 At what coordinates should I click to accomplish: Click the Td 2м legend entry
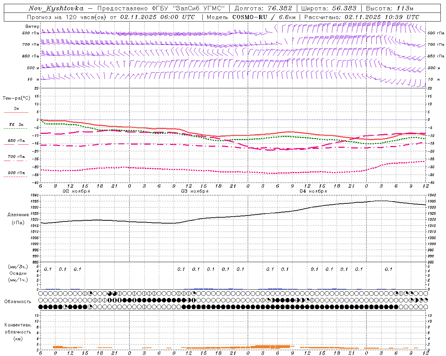point(16,124)
